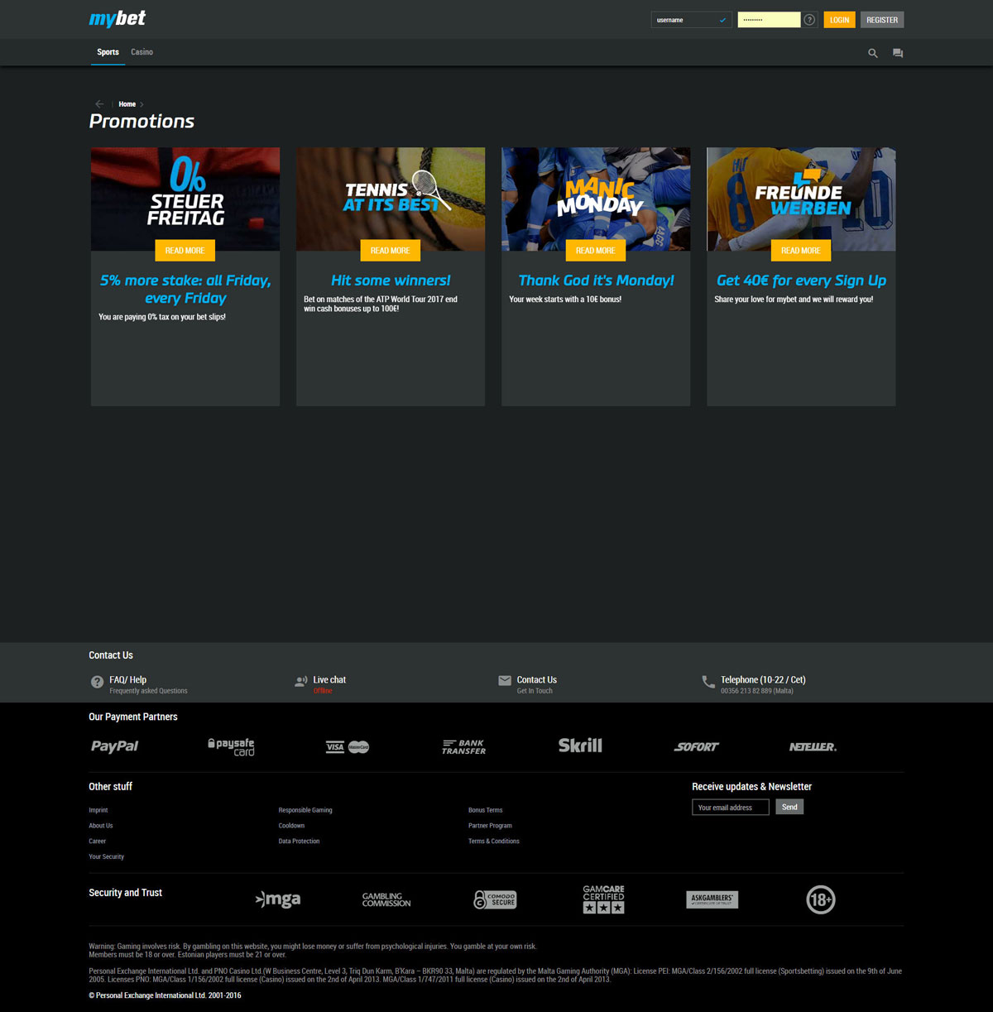Open the FAQ/ Help link

coord(128,680)
